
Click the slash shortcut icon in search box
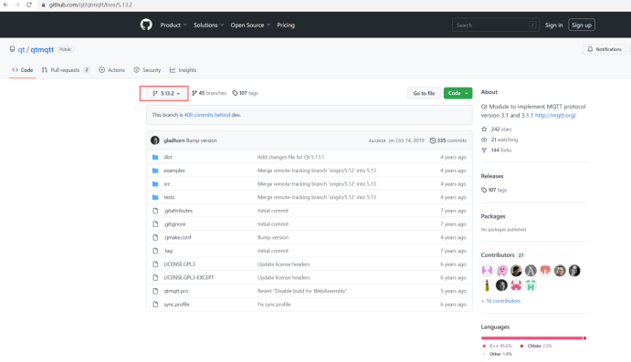532,25
